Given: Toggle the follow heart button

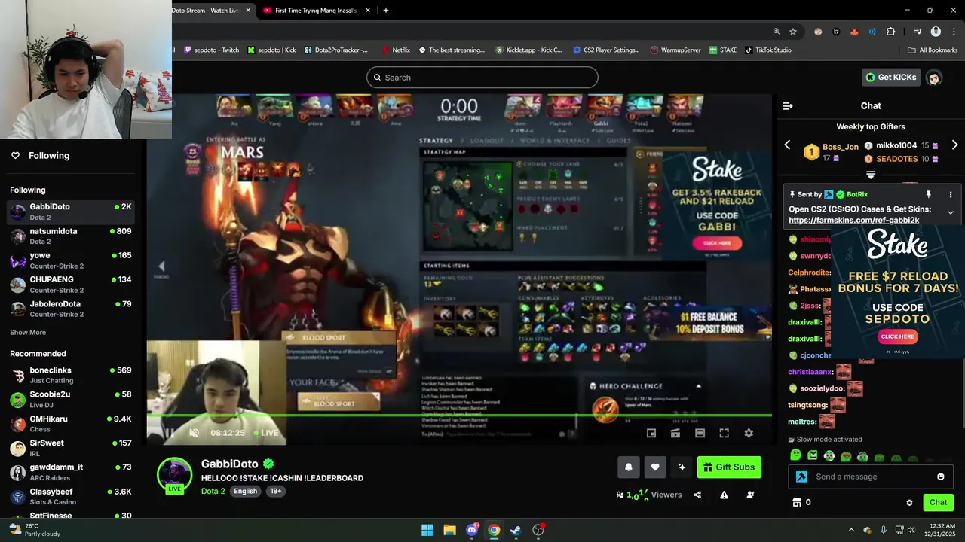Looking at the screenshot, I should click(655, 467).
